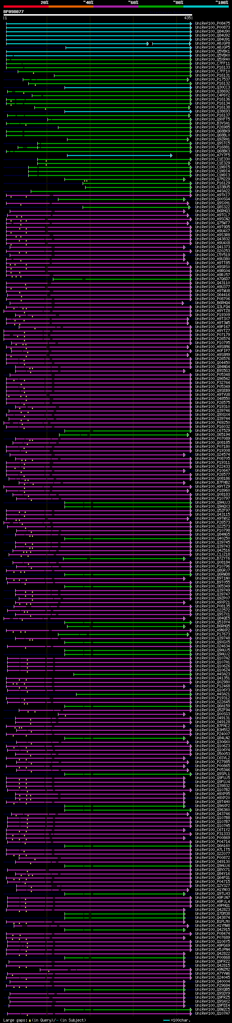Screen dimensions: 232x1023
Task: Open hit UniRef100_P08475
Action: pyautogui.click(x=212, y=24)
